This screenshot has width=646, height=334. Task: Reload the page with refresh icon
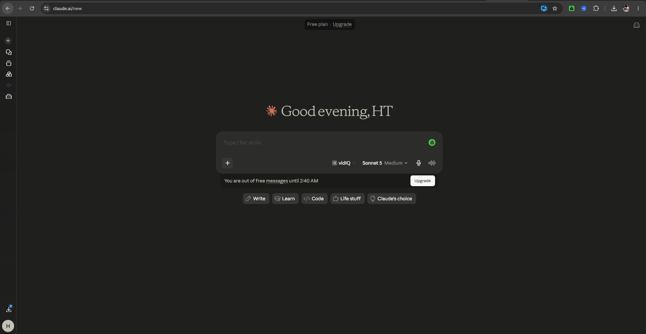tap(32, 8)
